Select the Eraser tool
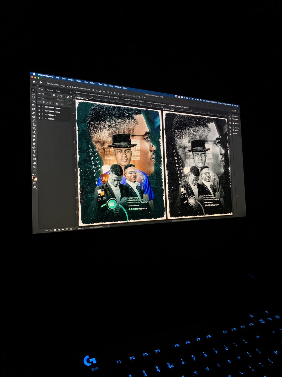 pyautogui.click(x=34, y=132)
